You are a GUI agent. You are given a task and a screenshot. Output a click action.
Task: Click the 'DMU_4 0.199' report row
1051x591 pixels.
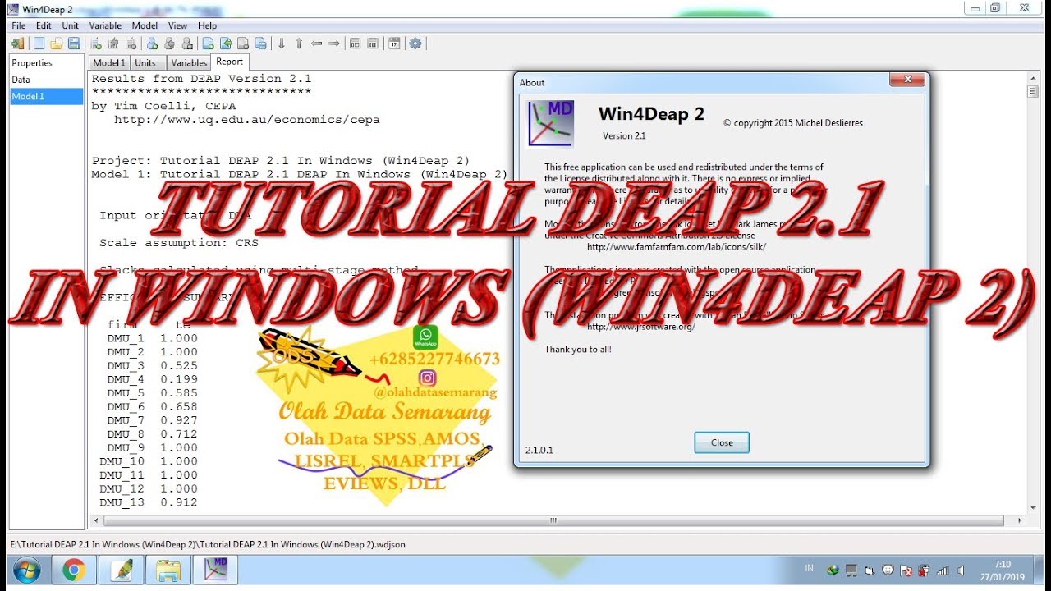pos(152,379)
